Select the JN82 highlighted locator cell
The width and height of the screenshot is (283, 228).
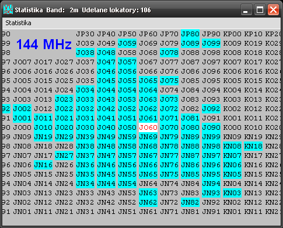click(x=190, y=202)
